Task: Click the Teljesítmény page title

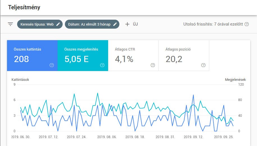Action: click(x=24, y=8)
